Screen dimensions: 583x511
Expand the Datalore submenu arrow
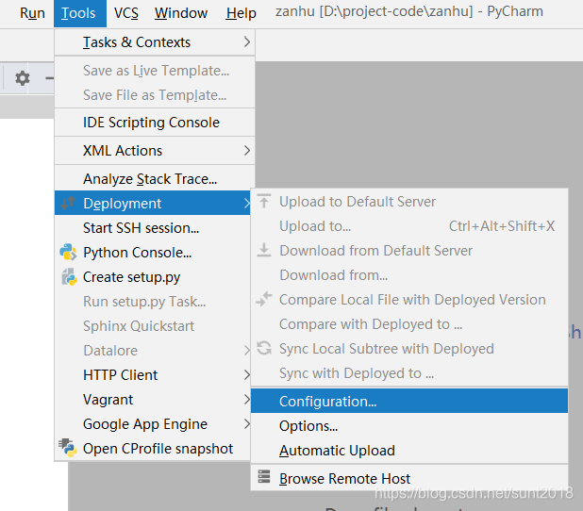point(247,350)
